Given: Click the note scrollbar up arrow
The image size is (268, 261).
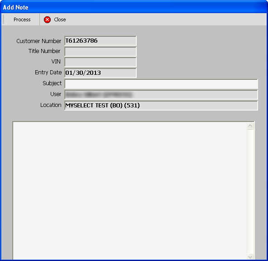Looking at the screenshot, I should click(250, 126).
